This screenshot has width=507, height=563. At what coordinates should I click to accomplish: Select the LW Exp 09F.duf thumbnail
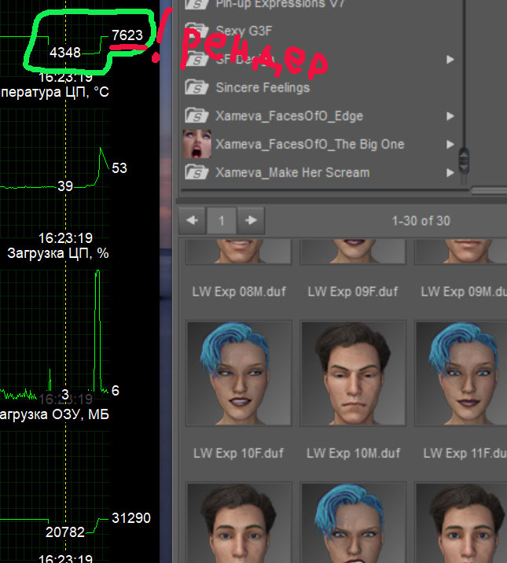tap(353, 252)
